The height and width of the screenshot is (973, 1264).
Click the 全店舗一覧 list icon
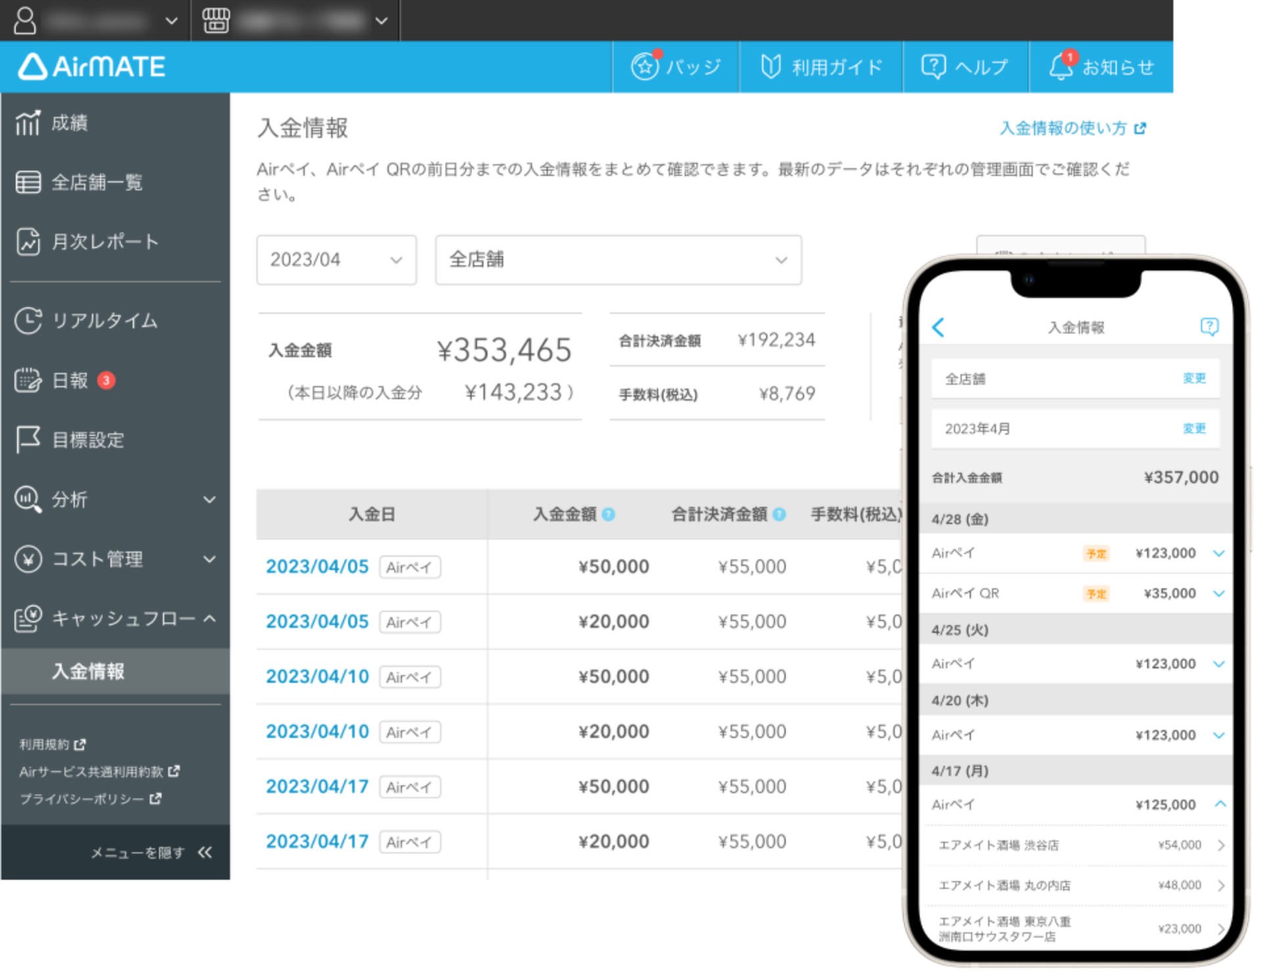28,183
